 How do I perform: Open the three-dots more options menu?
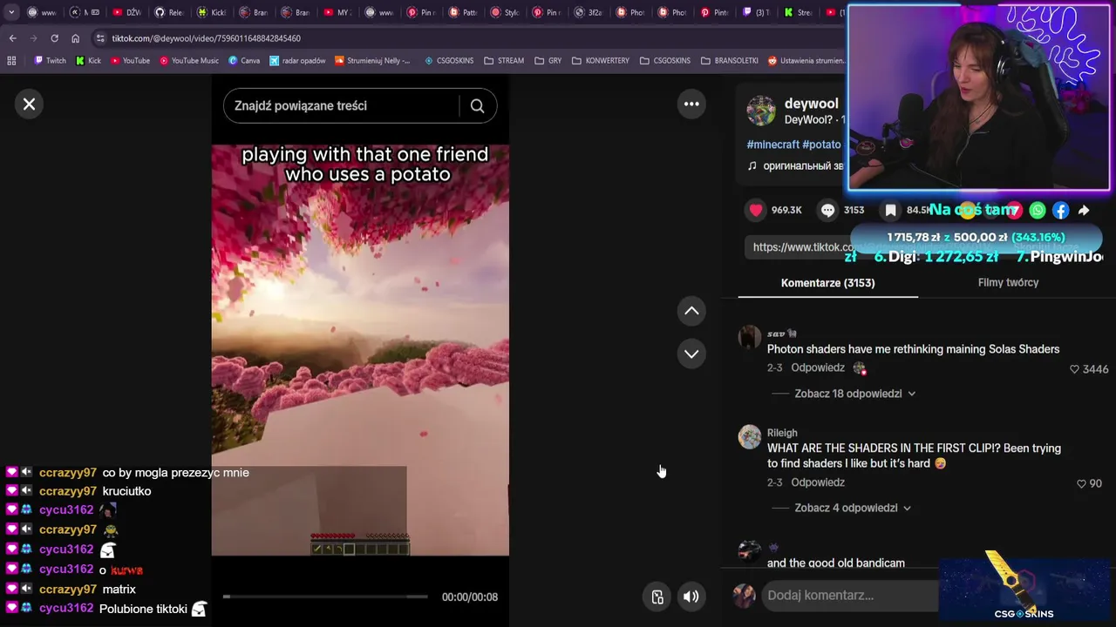691,104
